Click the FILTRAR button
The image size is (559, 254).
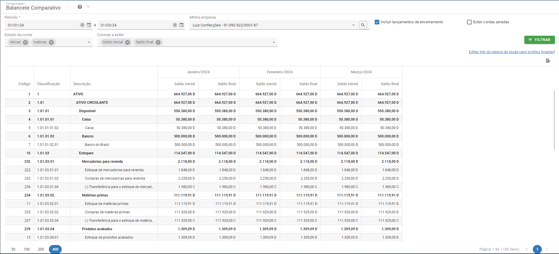(539, 40)
